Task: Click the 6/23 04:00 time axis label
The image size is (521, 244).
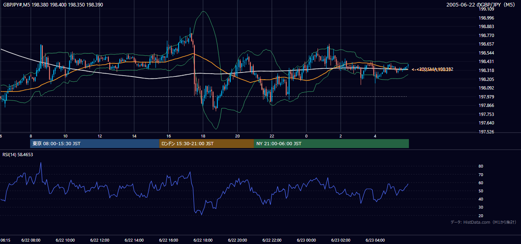Action: coord(375,240)
